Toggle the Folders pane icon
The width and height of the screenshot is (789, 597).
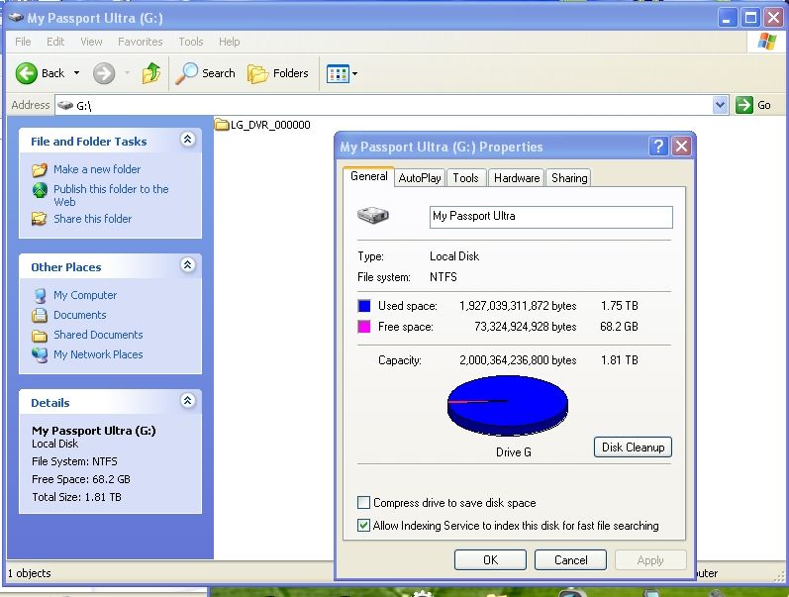pyautogui.click(x=257, y=74)
